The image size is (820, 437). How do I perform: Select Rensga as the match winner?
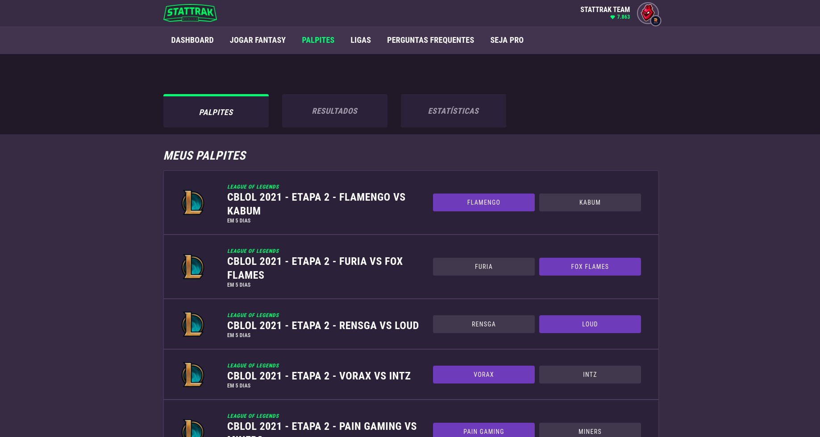pos(484,324)
